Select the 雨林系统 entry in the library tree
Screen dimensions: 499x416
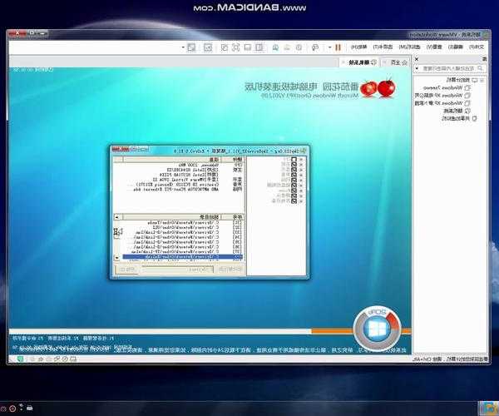(x=457, y=111)
